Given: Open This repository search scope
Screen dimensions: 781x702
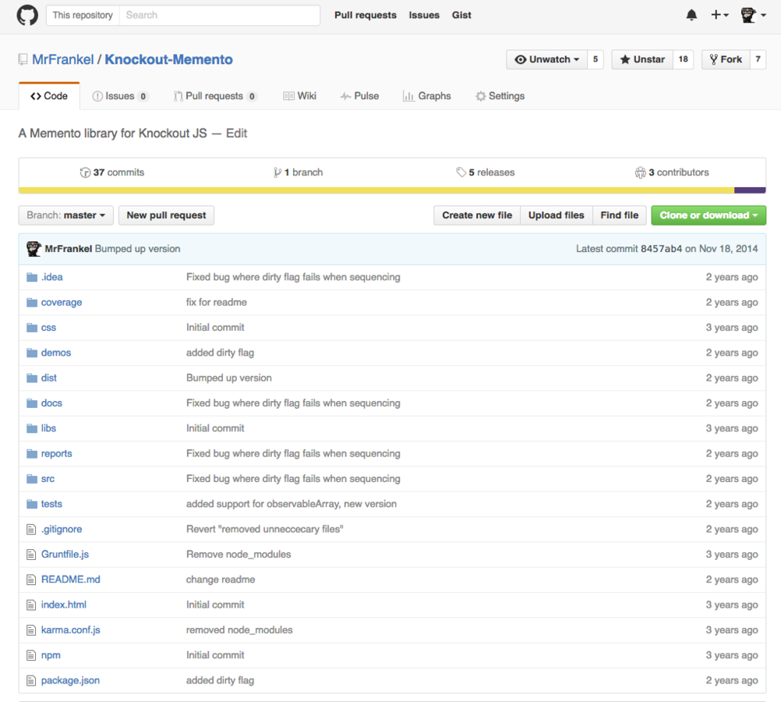Looking at the screenshot, I should [x=83, y=15].
